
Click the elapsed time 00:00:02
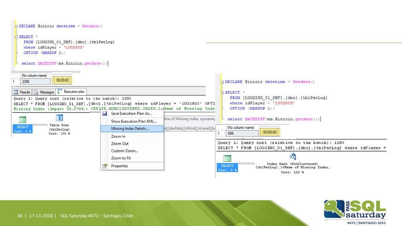[x=62, y=80]
